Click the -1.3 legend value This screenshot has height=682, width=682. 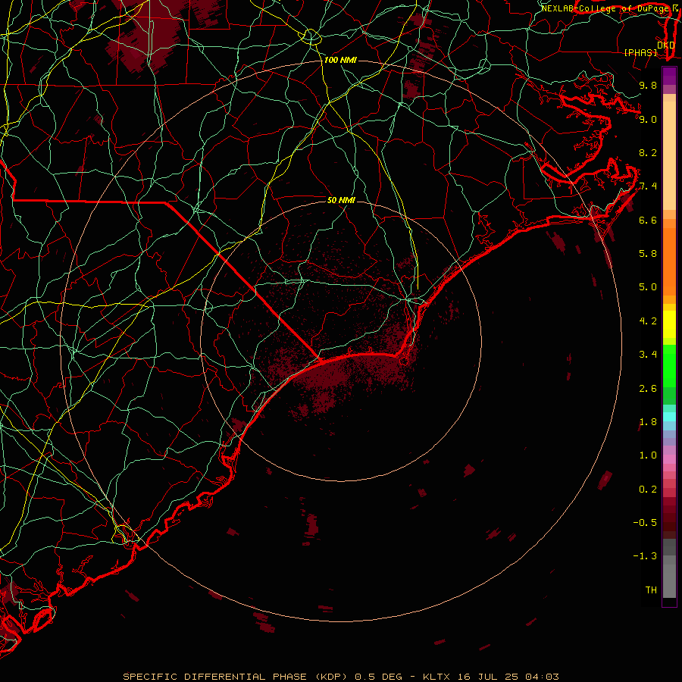point(646,556)
